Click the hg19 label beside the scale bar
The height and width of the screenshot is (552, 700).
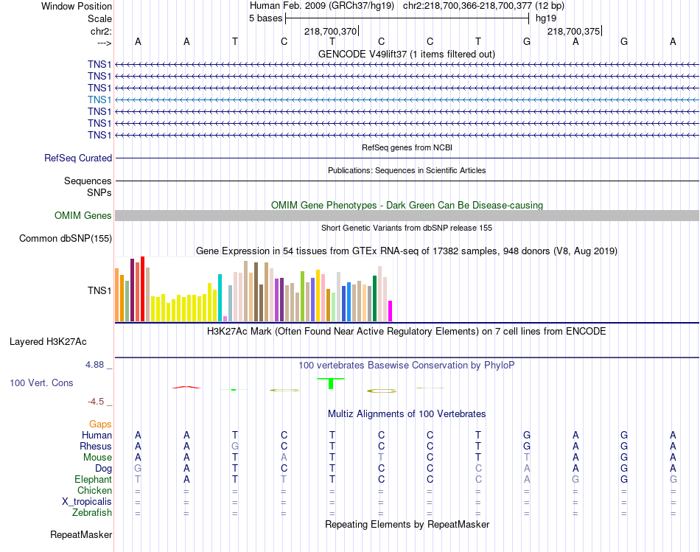coord(546,18)
